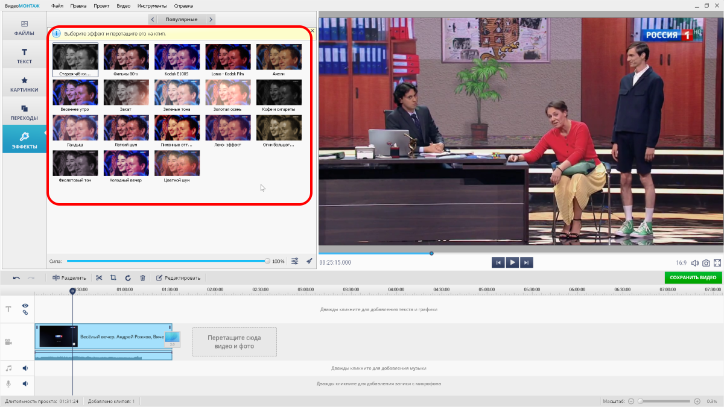Take a snapshot with camera icon
The width and height of the screenshot is (724, 407).
(706, 263)
